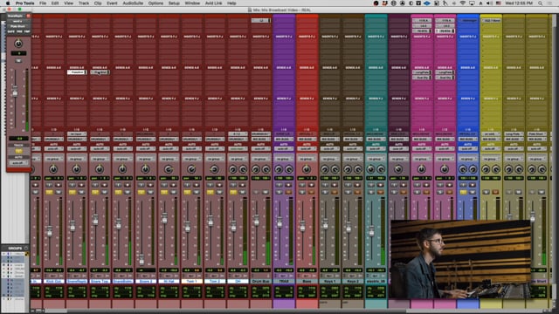Toggle solo on the Snare Top track

(95, 192)
